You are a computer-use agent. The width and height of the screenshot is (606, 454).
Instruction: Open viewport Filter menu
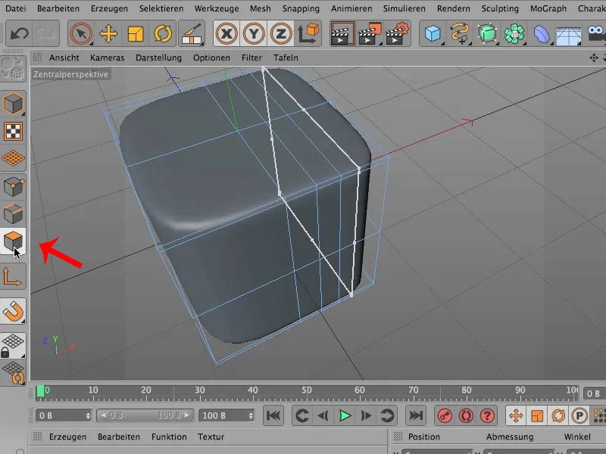(251, 58)
